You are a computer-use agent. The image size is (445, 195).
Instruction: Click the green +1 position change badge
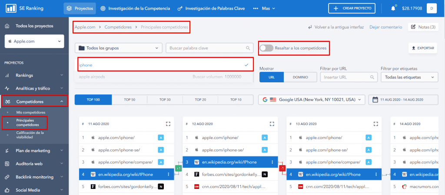(x=178, y=169)
